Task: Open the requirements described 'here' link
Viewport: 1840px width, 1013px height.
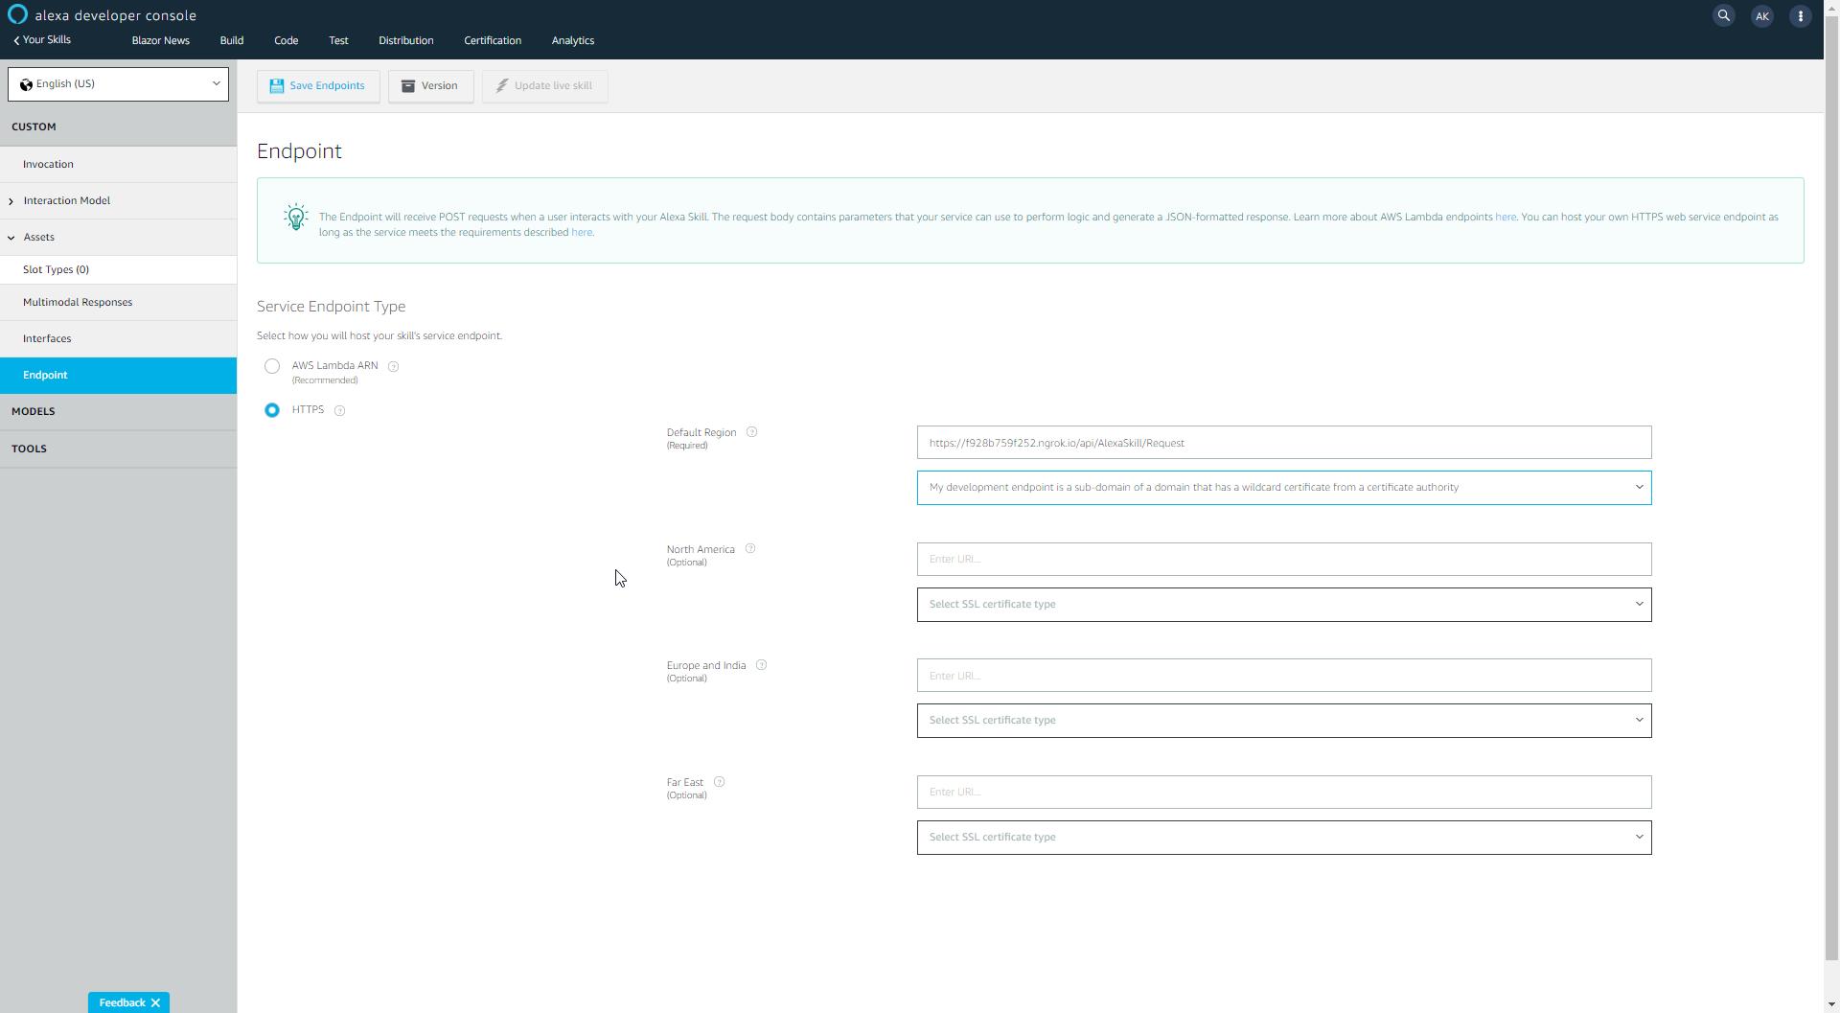Action: tap(581, 233)
